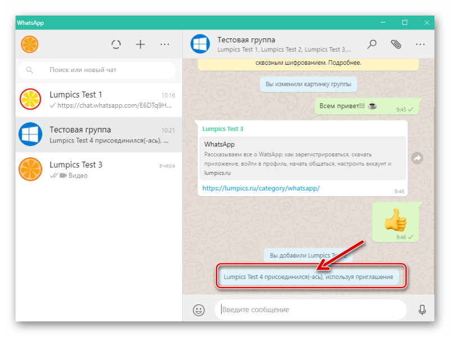Click the group participants list in header
The height and width of the screenshot is (337, 450).
[284, 50]
